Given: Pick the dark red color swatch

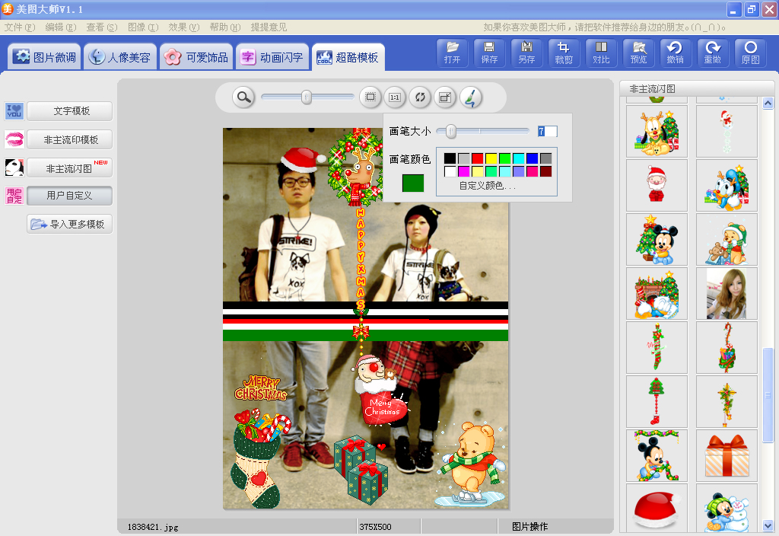Looking at the screenshot, I should (546, 171).
